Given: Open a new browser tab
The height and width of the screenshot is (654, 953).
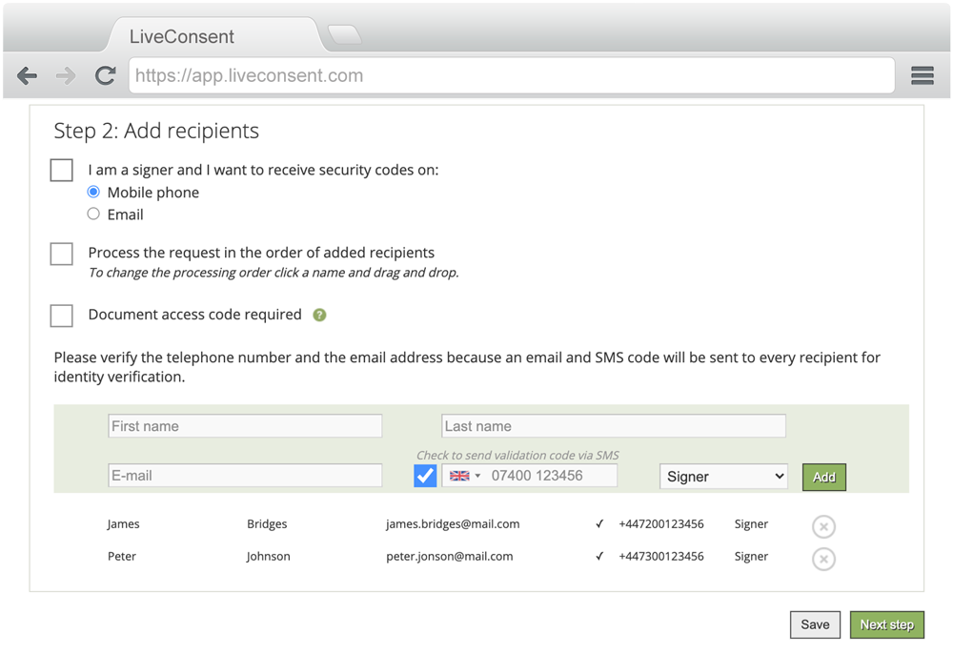Looking at the screenshot, I should click(x=344, y=35).
